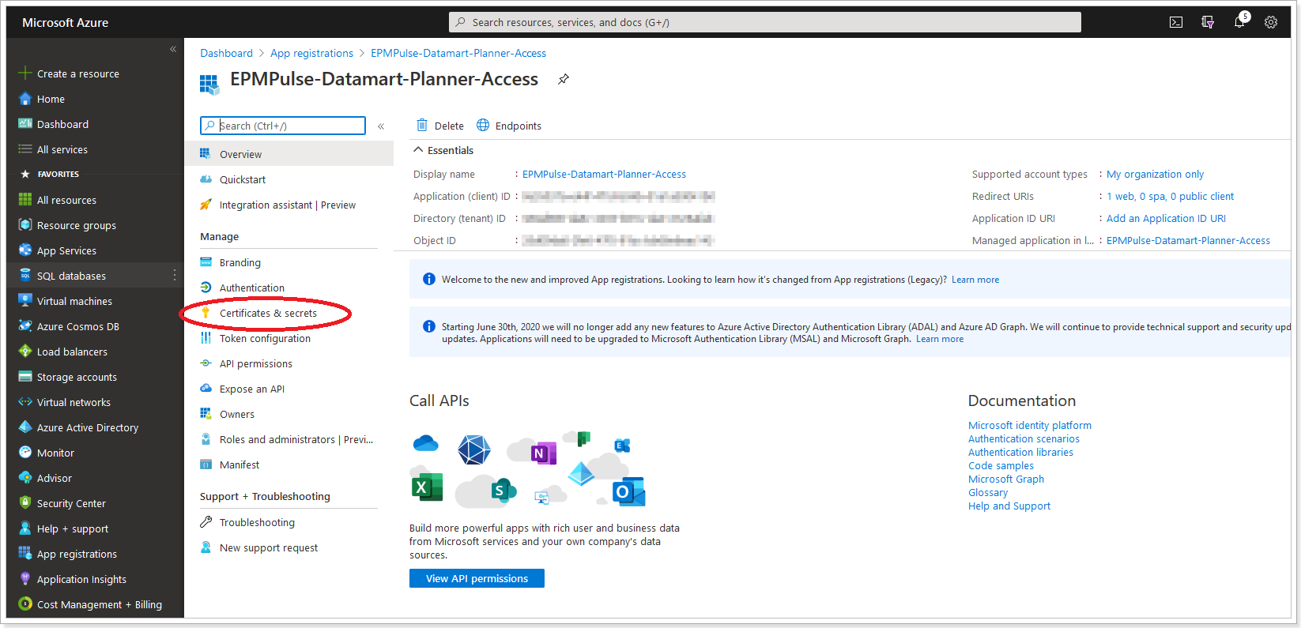1301x628 pixels.
Task: Click the Azure Cosmos DB icon
Action: [25, 326]
